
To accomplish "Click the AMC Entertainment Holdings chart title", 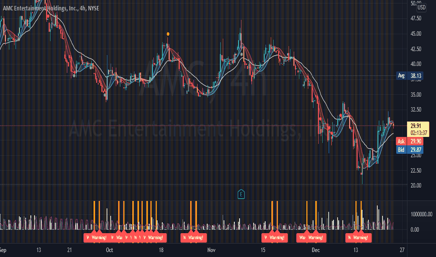I will pos(51,8).
